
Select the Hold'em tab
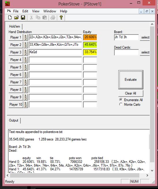point(15,26)
